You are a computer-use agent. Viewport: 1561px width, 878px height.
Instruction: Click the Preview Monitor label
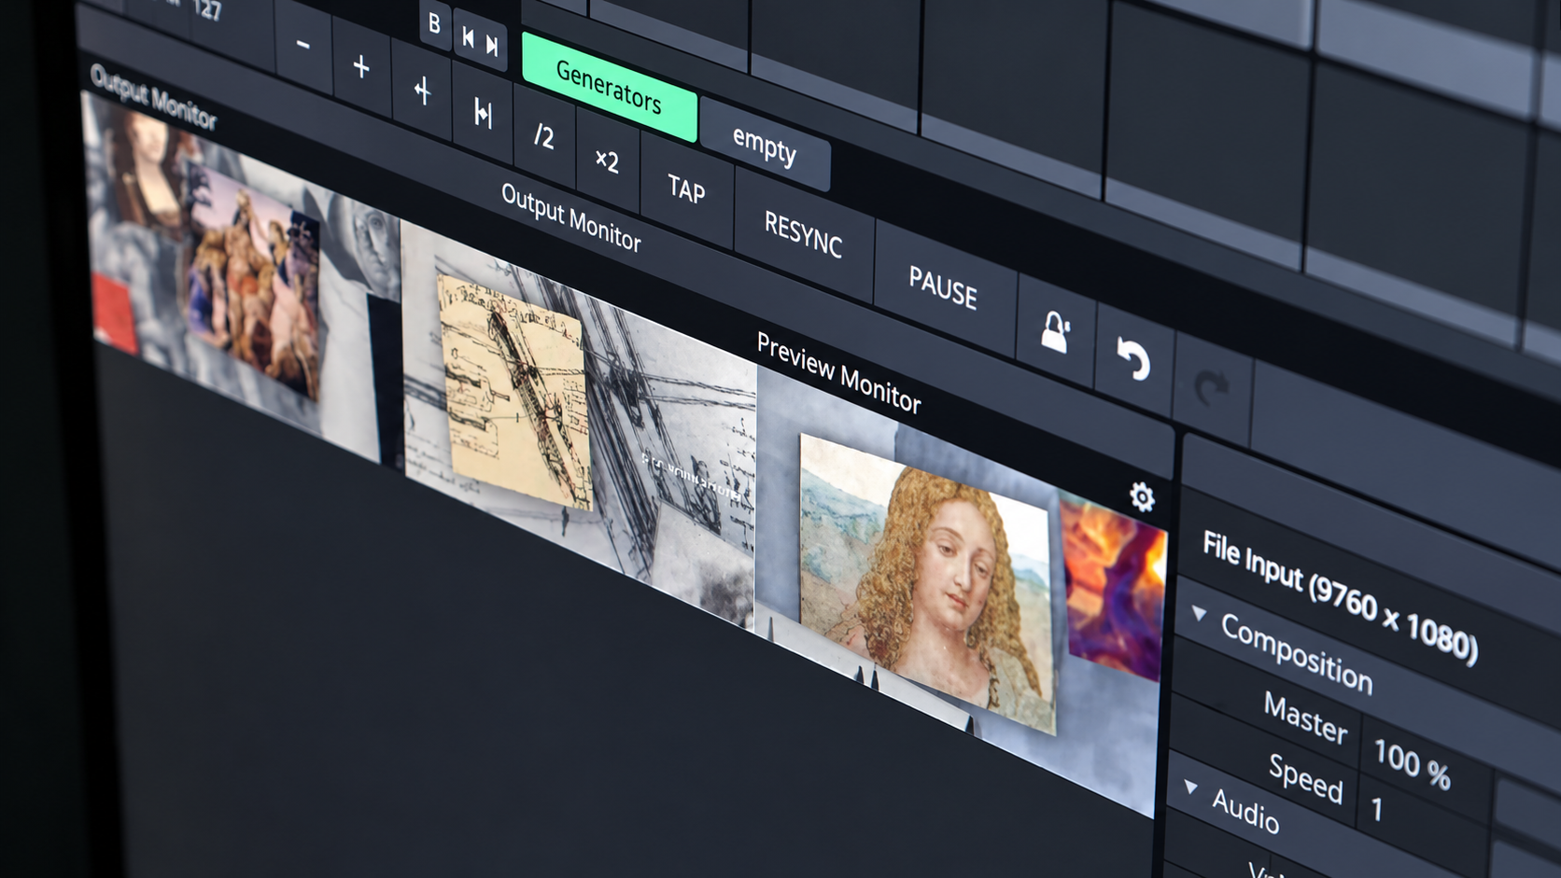[x=838, y=372]
